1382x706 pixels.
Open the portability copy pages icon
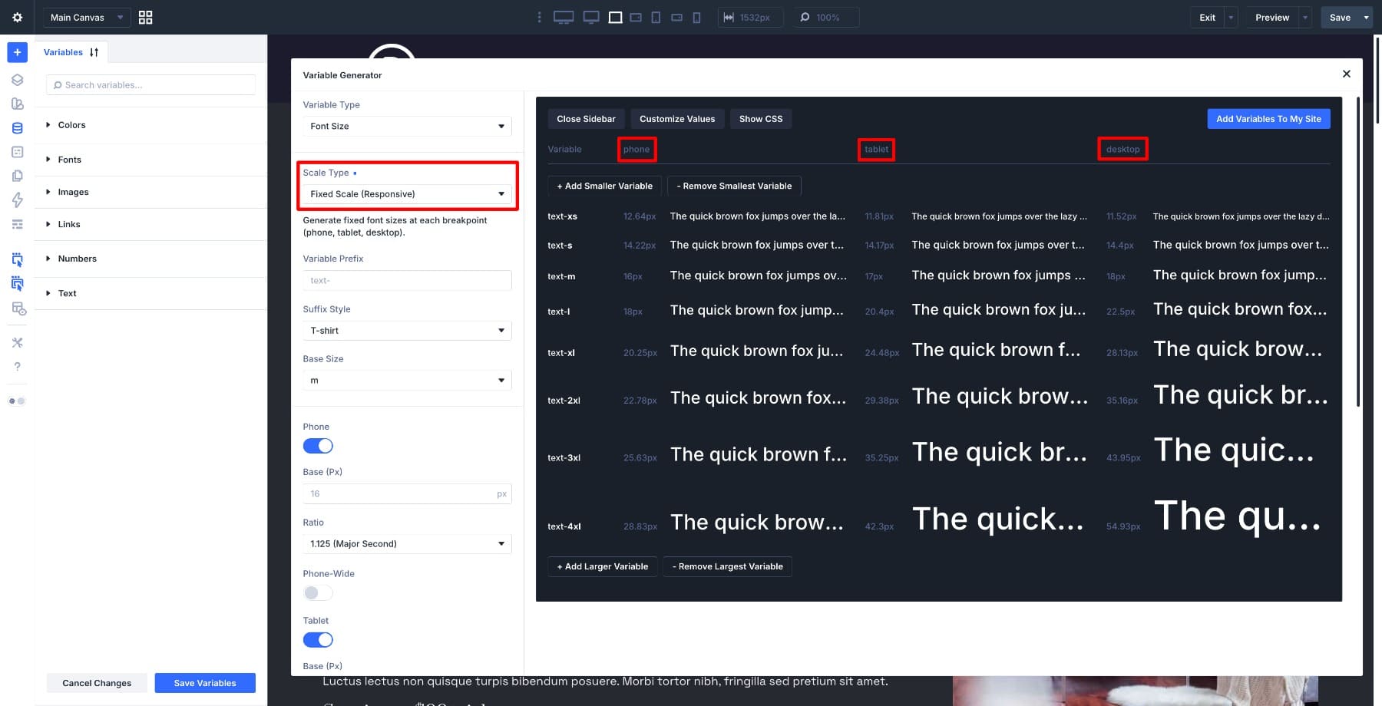pyautogui.click(x=17, y=176)
